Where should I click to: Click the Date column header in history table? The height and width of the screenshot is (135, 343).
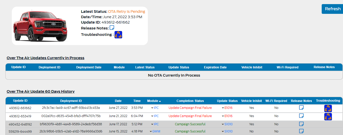118,101
